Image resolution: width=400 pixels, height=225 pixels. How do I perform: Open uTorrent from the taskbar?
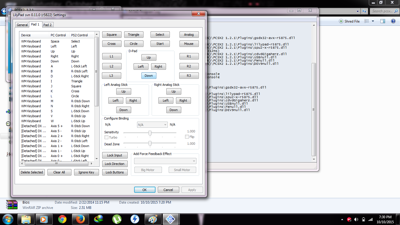pos(117,219)
